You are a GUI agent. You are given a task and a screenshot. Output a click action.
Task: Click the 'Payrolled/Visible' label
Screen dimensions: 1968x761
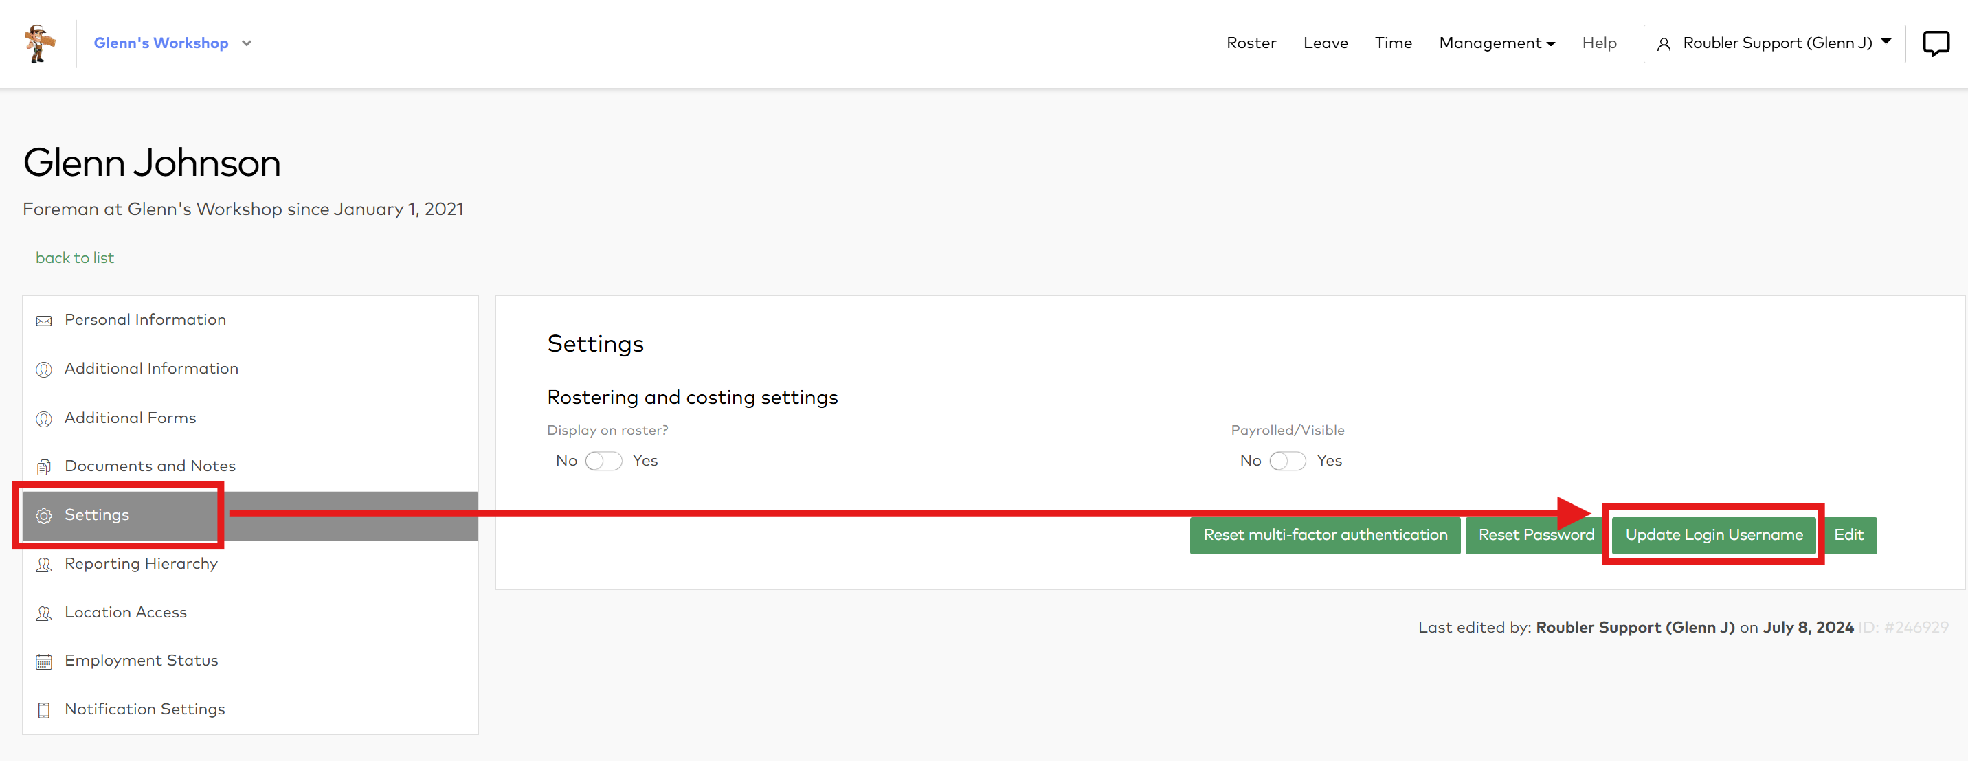click(x=1287, y=431)
